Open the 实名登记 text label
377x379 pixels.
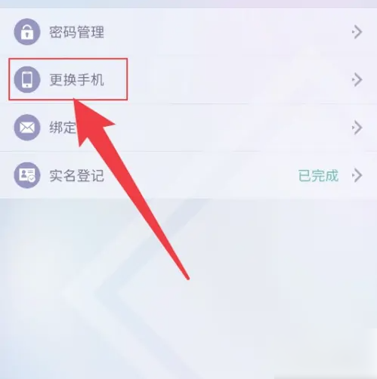click(x=76, y=175)
